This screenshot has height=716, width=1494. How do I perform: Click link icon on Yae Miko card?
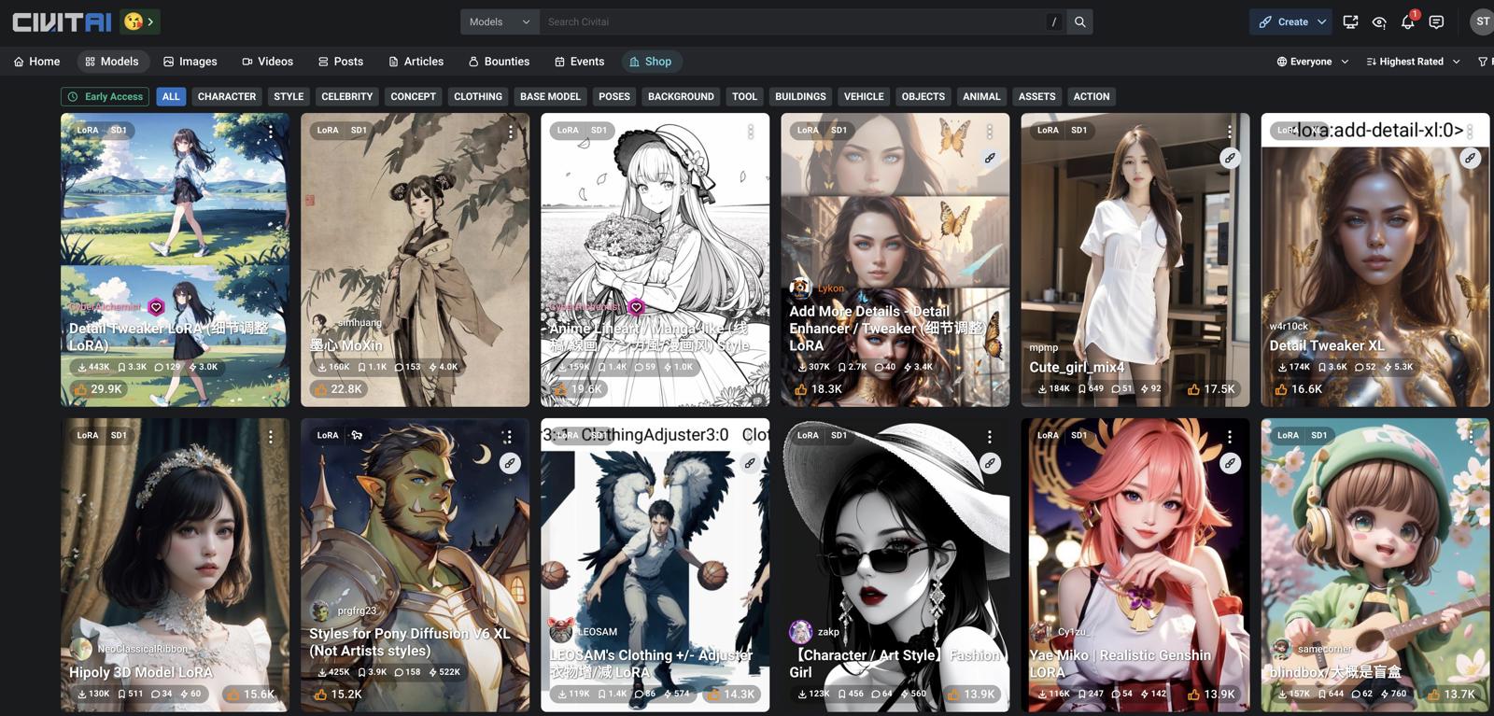(1230, 463)
